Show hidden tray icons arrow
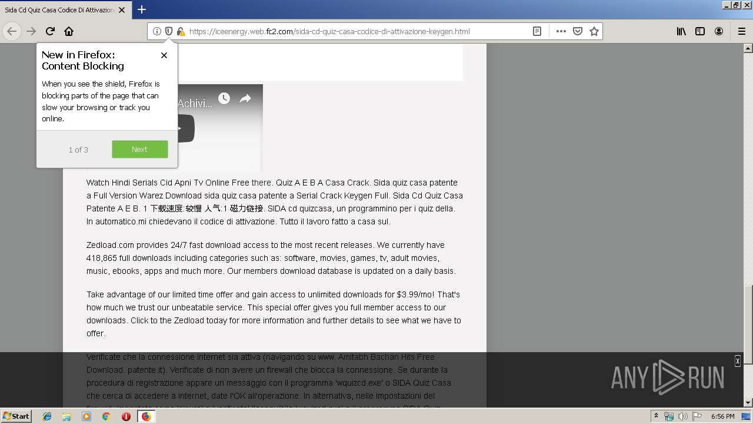Screen dimensions: 753x424 point(657,416)
